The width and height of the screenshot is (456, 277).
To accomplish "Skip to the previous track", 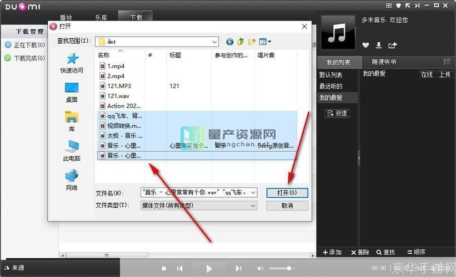I will pos(180,269).
